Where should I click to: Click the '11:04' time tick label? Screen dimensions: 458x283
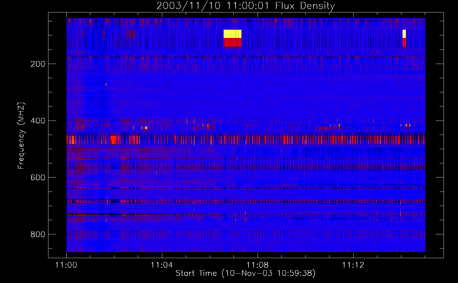(162, 265)
